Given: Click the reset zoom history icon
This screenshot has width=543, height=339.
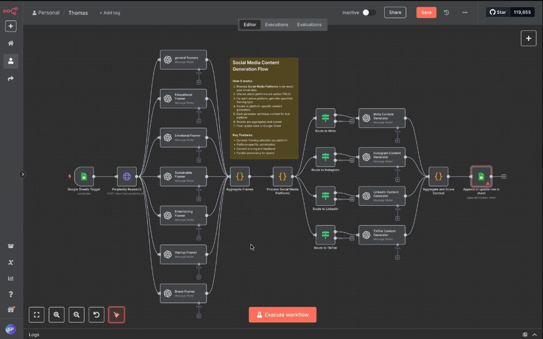Looking at the screenshot, I should (x=96, y=314).
